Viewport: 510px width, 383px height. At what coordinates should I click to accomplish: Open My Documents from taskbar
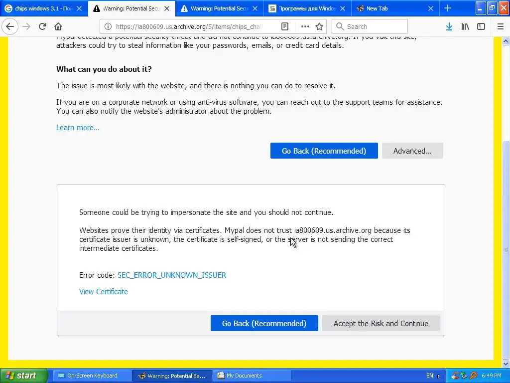click(x=252, y=376)
